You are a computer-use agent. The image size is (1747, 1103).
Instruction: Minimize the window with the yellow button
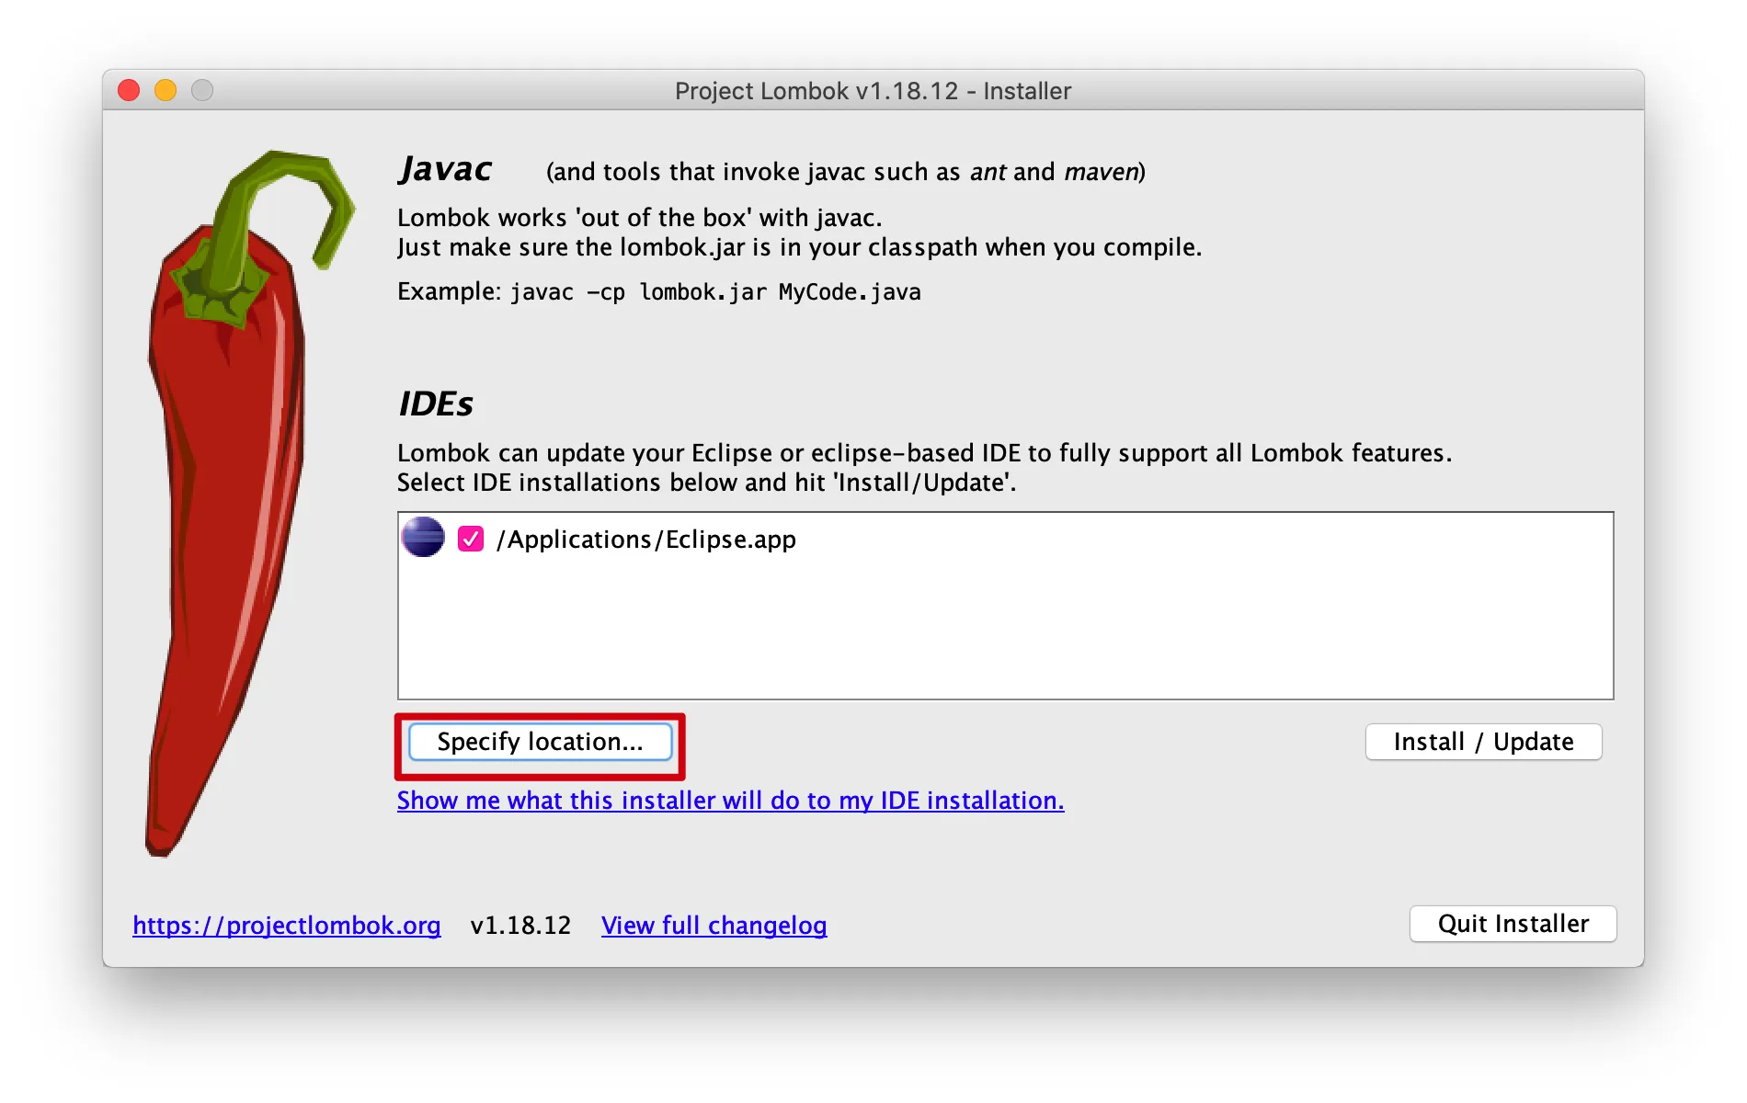[166, 90]
